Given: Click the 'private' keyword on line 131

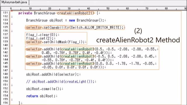Looking at the screenshot, I should coord(25,13).
